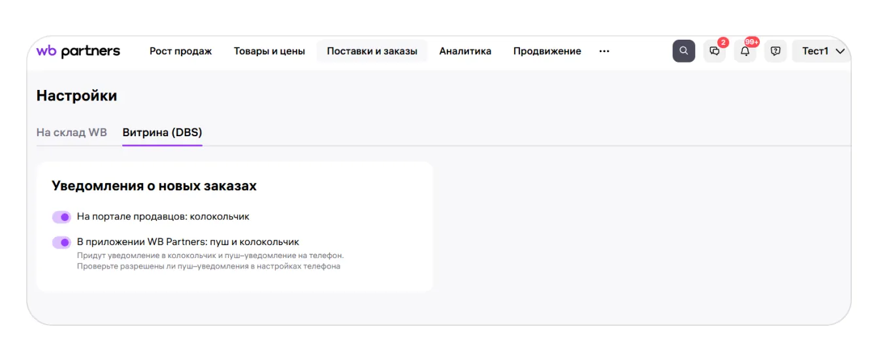Expand the Тест1 account dropdown
Image resolution: width=878 pixels, height=361 pixels.
823,51
